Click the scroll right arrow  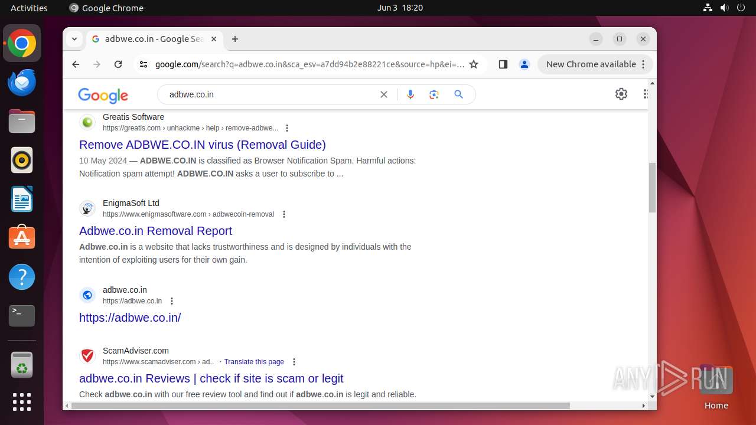(x=644, y=406)
